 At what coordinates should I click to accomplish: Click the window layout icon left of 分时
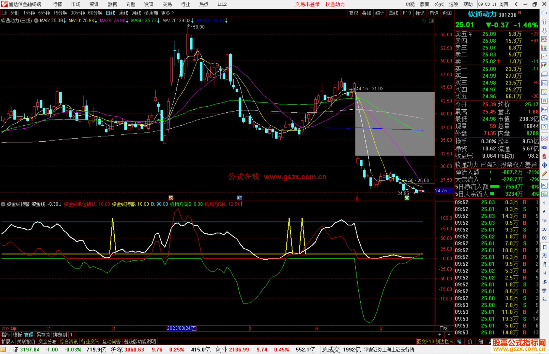(x=4, y=13)
